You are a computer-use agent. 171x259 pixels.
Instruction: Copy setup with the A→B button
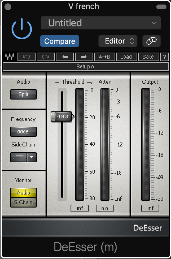pos(104,57)
